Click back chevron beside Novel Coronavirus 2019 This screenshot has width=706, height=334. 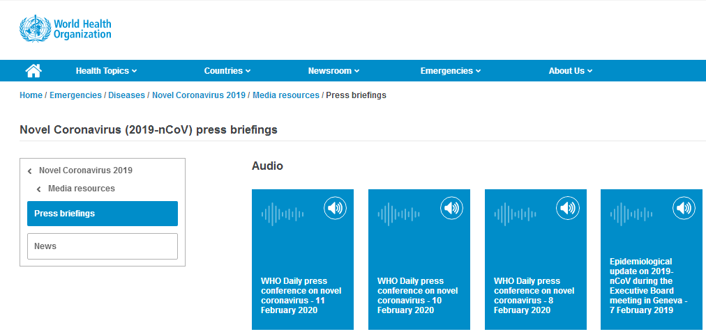[30, 170]
